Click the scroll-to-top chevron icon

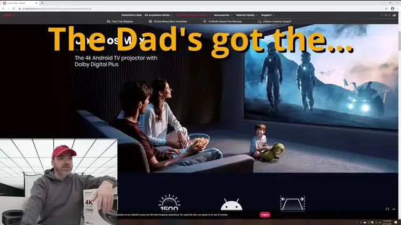point(394,209)
